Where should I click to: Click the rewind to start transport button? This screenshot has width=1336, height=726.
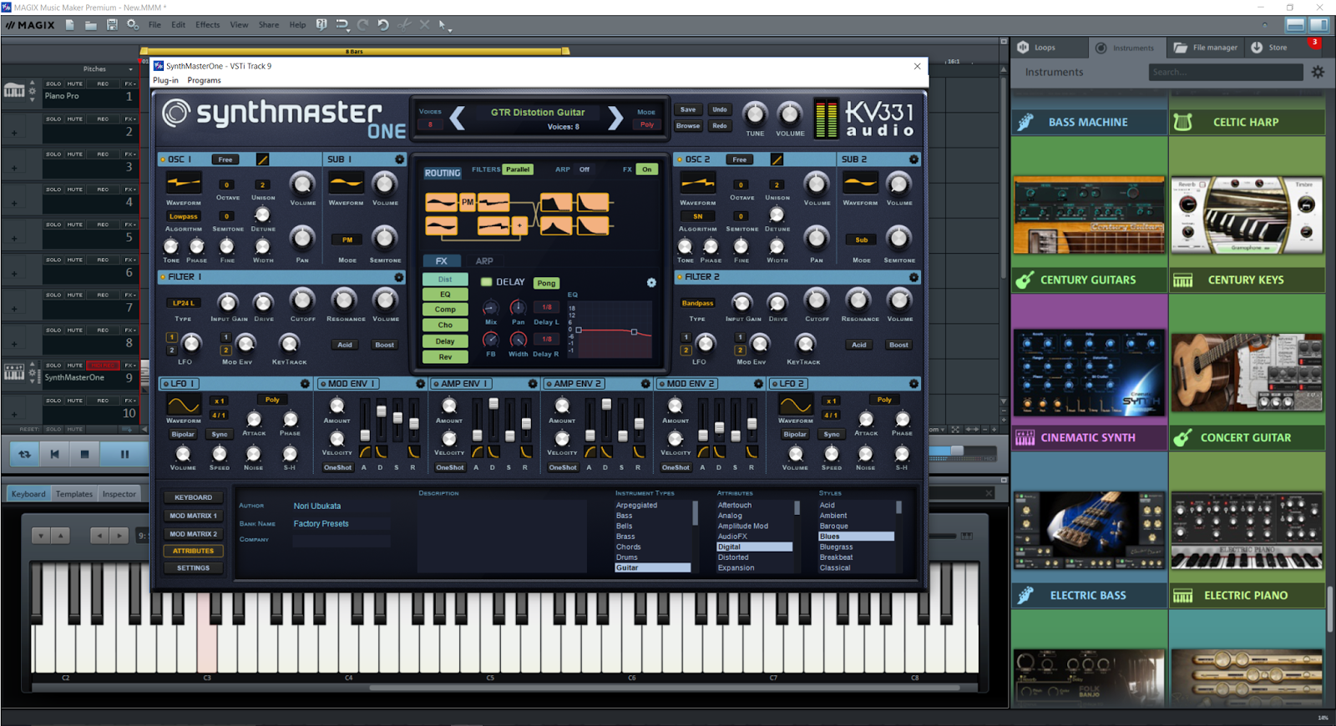[x=54, y=455]
